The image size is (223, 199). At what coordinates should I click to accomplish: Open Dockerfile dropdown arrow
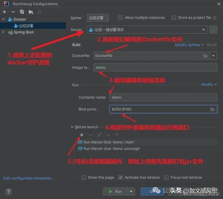tap(213, 56)
